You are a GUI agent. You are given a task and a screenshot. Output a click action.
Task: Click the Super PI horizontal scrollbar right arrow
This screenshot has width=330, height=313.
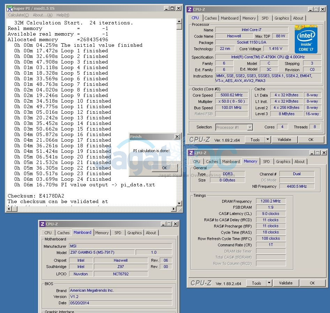[x=174, y=209]
